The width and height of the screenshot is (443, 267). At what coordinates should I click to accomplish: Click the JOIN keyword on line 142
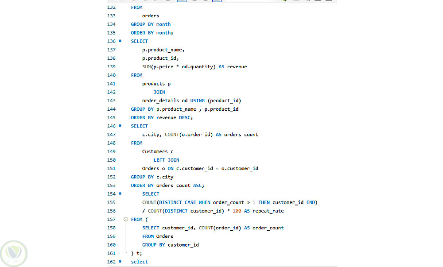coord(159,92)
